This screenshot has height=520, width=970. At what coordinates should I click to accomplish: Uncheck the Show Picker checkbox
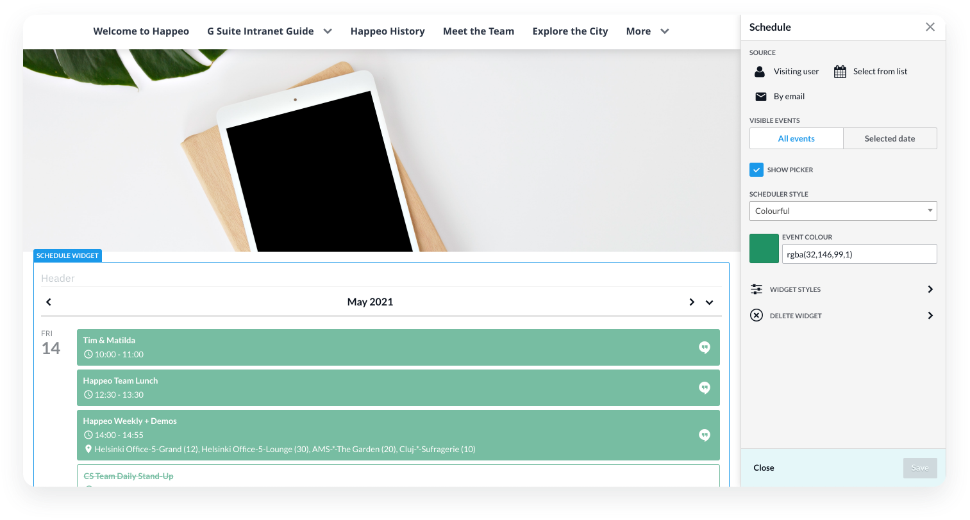coord(757,170)
